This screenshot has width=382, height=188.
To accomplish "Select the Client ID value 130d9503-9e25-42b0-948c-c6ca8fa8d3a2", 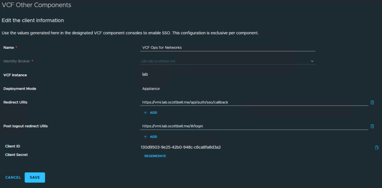I will coord(181,147).
